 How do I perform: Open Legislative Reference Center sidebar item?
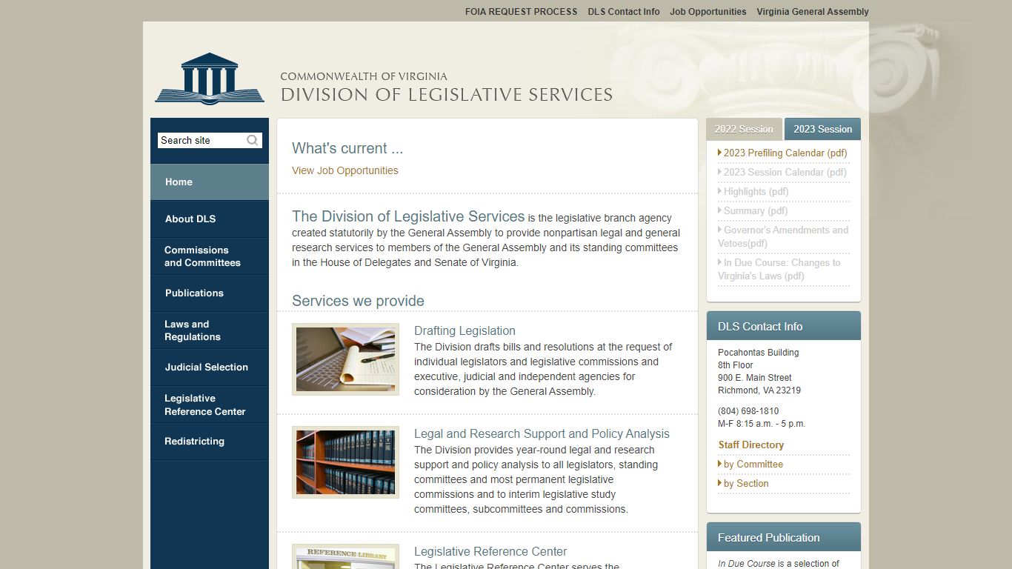point(210,405)
